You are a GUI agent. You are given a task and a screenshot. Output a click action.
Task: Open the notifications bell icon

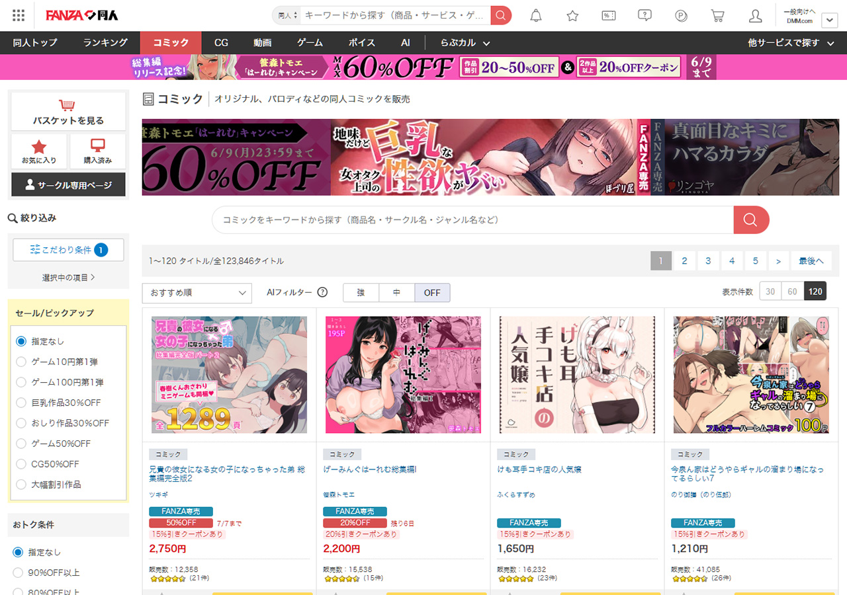pos(536,16)
